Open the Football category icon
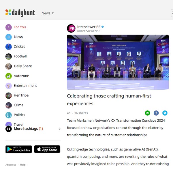 [x=9, y=57]
